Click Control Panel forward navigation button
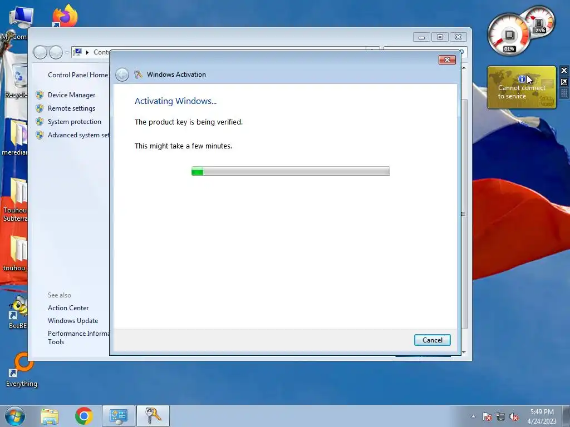The image size is (570, 427). (56, 52)
